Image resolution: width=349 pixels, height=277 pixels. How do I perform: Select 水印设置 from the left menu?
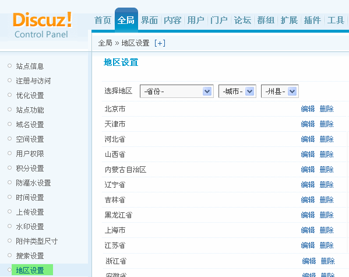click(x=30, y=227)
